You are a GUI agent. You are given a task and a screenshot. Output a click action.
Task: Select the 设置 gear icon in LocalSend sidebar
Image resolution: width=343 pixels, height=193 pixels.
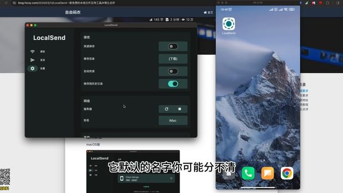[x=32, y=69]
